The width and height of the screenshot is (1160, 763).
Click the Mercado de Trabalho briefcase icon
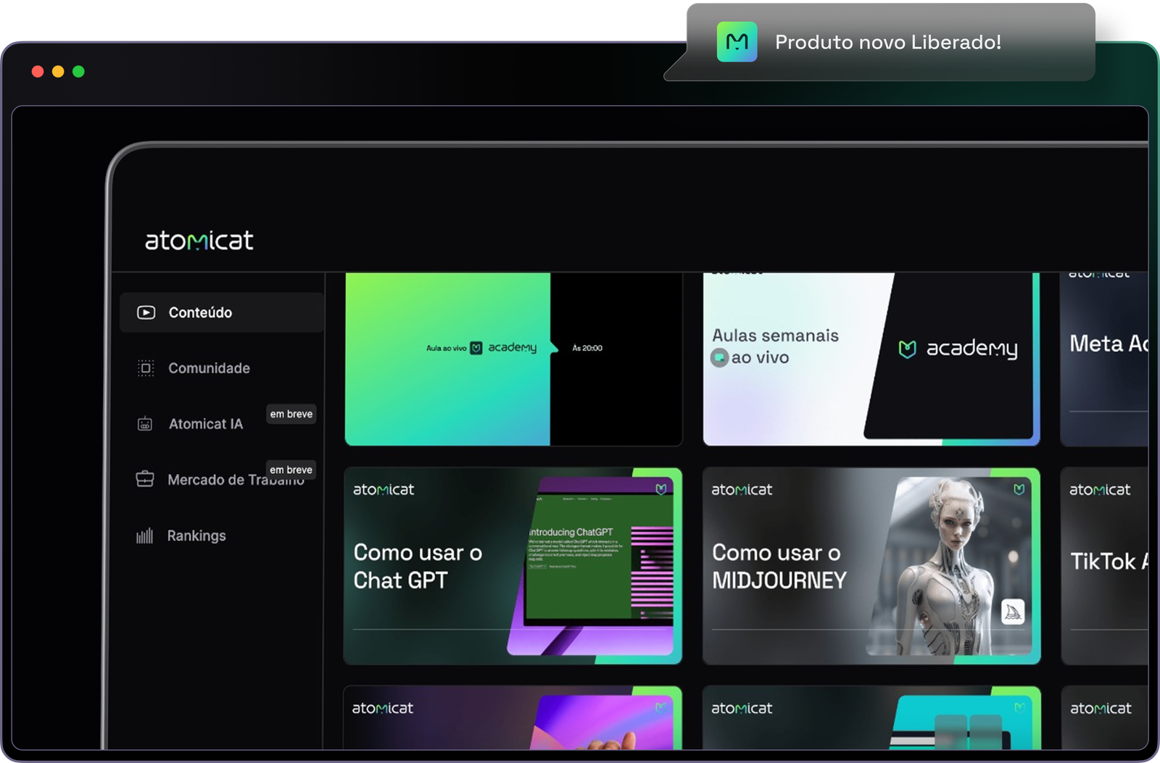(145, 479)
